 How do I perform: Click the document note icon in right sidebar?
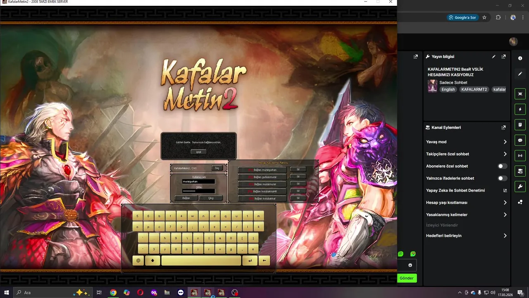tap(520, 125)
